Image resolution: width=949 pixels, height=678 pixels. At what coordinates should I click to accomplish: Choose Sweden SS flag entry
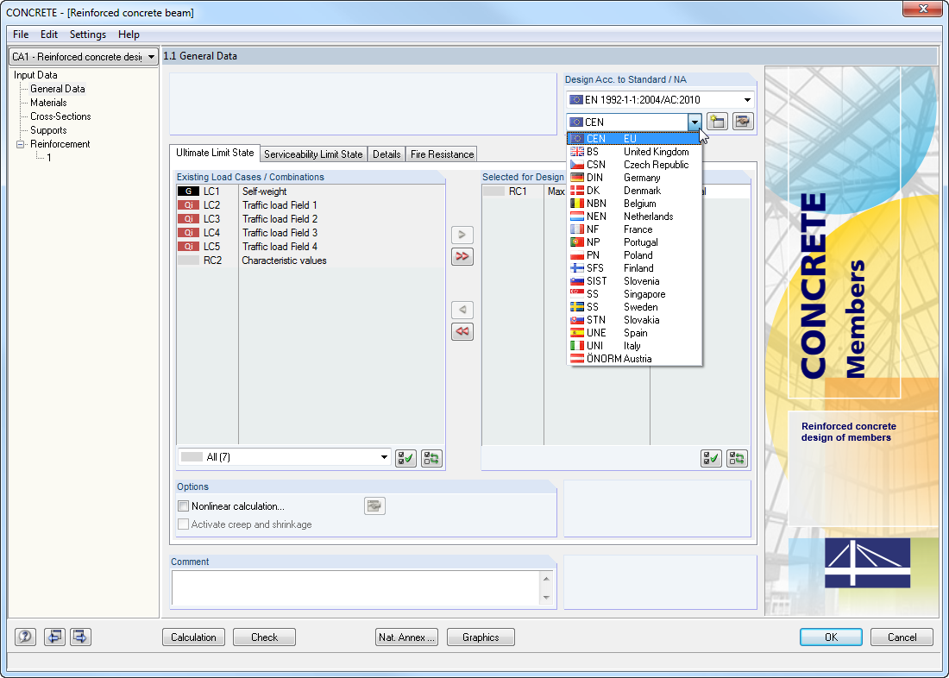(634, 307)
